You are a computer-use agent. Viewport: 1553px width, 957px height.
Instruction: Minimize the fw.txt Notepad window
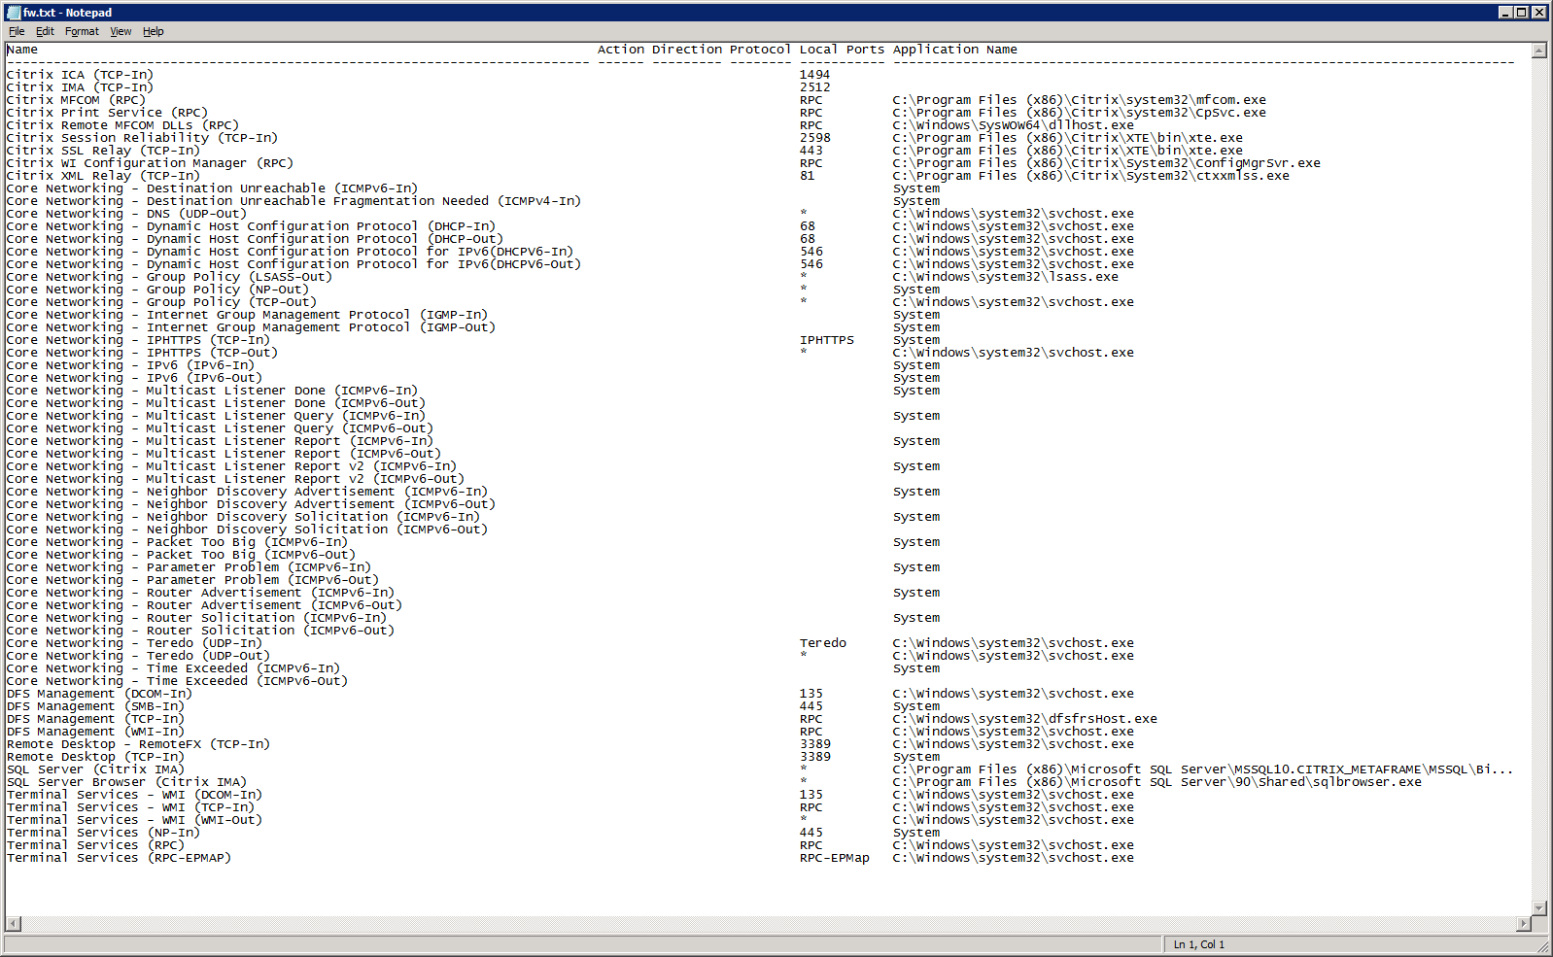pos(1505,13)
